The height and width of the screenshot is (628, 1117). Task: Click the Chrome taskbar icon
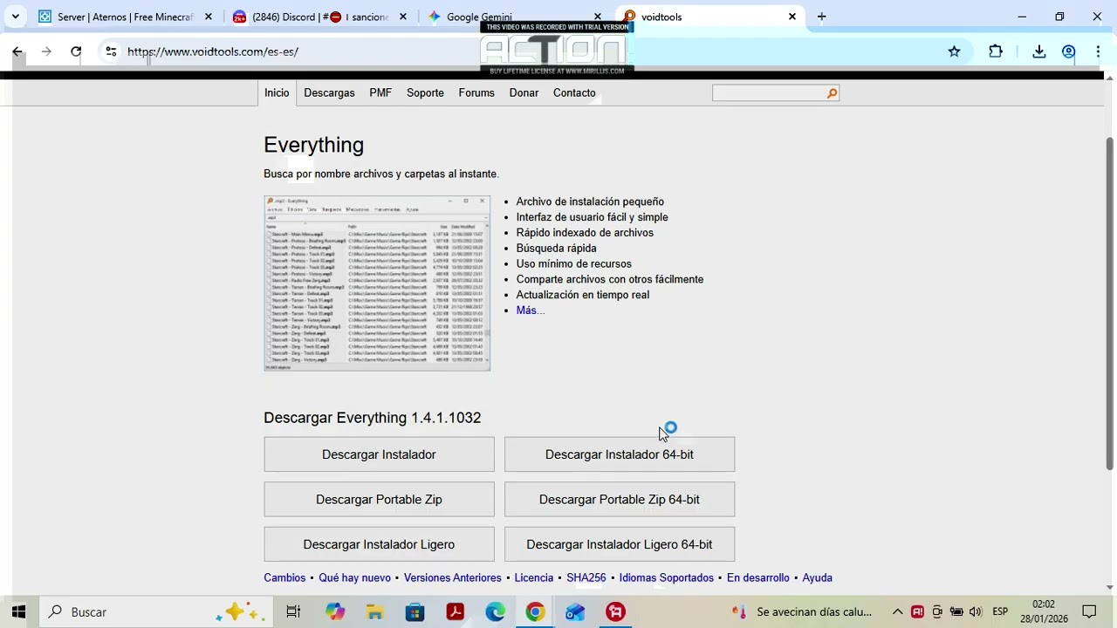click(x=535, y=611)
